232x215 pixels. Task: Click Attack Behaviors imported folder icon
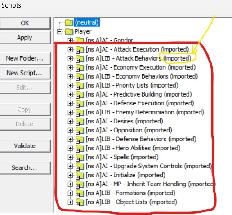[x=80, y=58]
